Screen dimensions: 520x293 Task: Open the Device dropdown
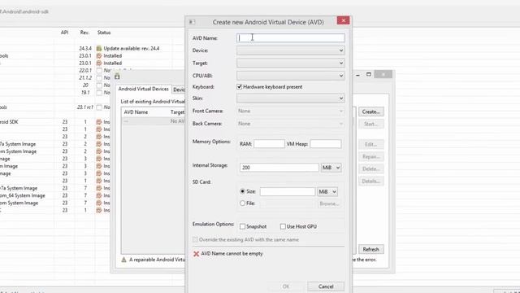pos(291,50)
